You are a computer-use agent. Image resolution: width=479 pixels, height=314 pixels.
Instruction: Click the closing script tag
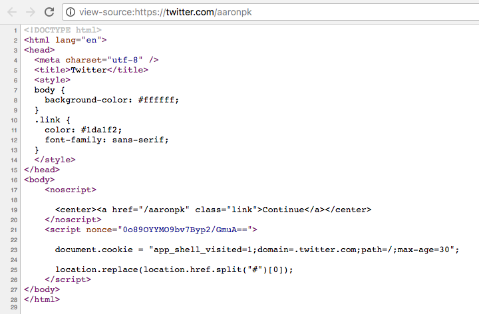[68, 280]
